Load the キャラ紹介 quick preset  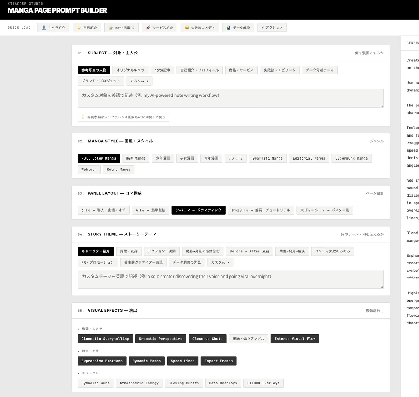click(x=53, y=28)
